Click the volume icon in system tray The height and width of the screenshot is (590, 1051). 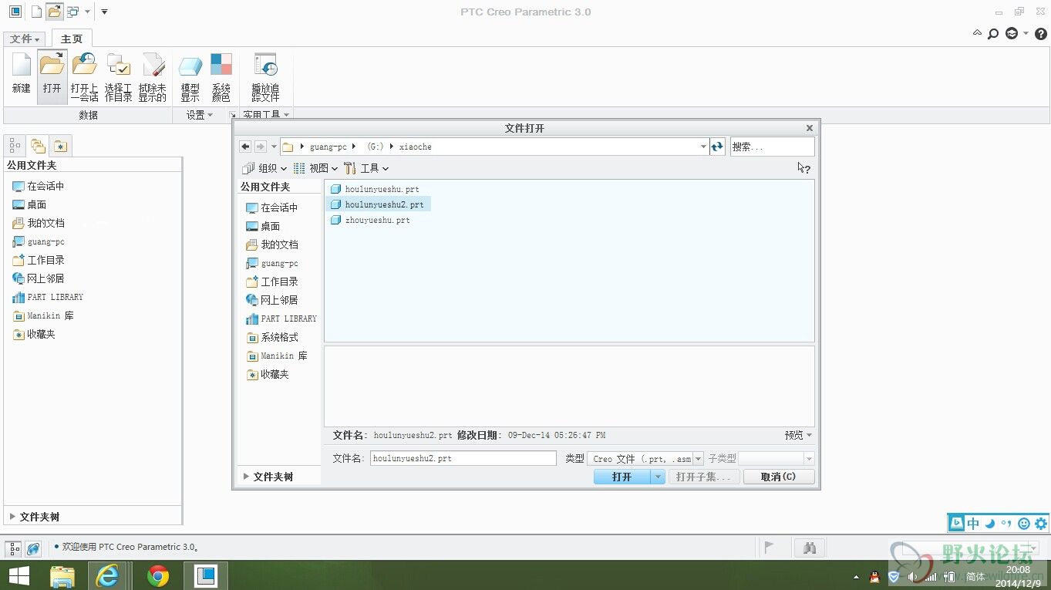(x=912, y=576)
